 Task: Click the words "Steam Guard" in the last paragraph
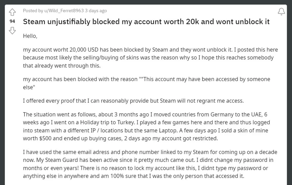(53, 160)
